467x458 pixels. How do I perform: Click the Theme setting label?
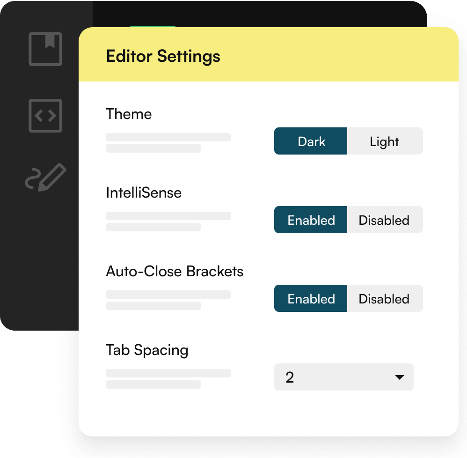point(129,114)
